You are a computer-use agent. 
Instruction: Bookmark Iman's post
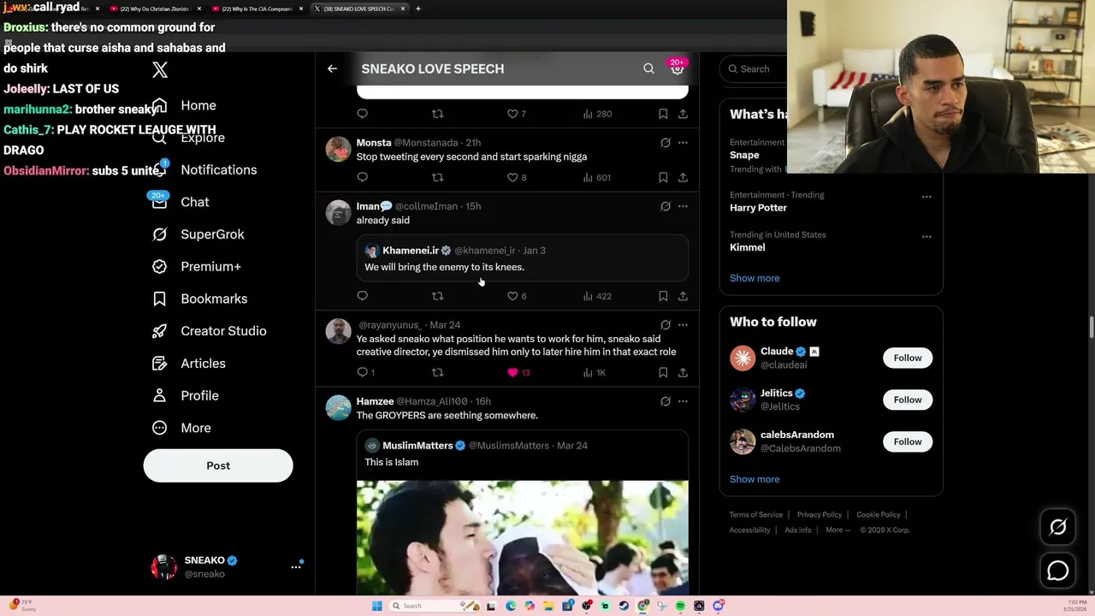[663, 296]
